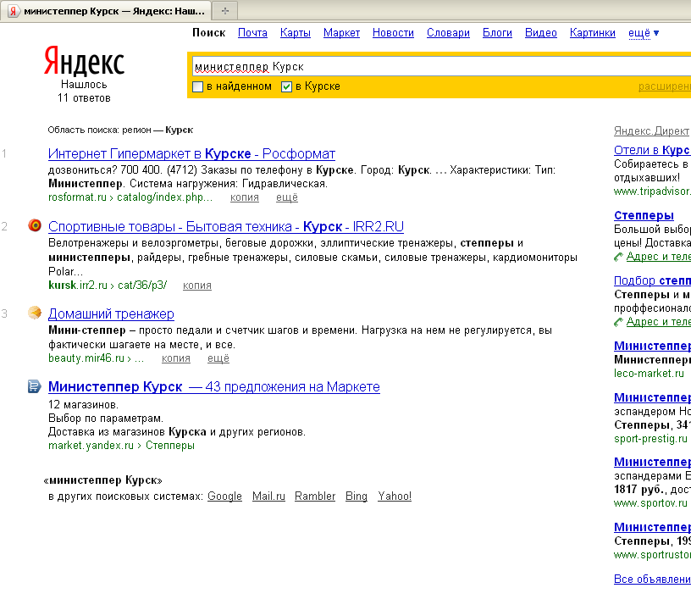Open 'Министеппер Курск — 43 предложения на Маркете'
This screenshot has height=599, width=691.
pos(213,386)
